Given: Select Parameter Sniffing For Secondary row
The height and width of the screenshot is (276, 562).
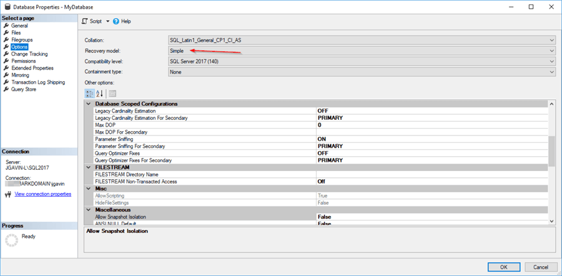Looking at the screenshot, I should click(321, 146).
